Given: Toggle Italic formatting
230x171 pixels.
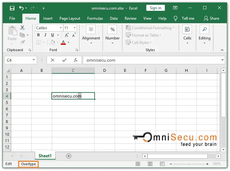Looking at the screenshot, I should [45, 35].
